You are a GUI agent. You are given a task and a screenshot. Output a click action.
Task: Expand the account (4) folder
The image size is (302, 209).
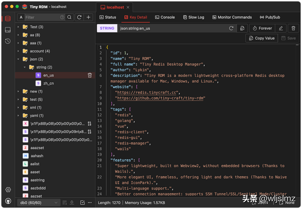(18, 51)
